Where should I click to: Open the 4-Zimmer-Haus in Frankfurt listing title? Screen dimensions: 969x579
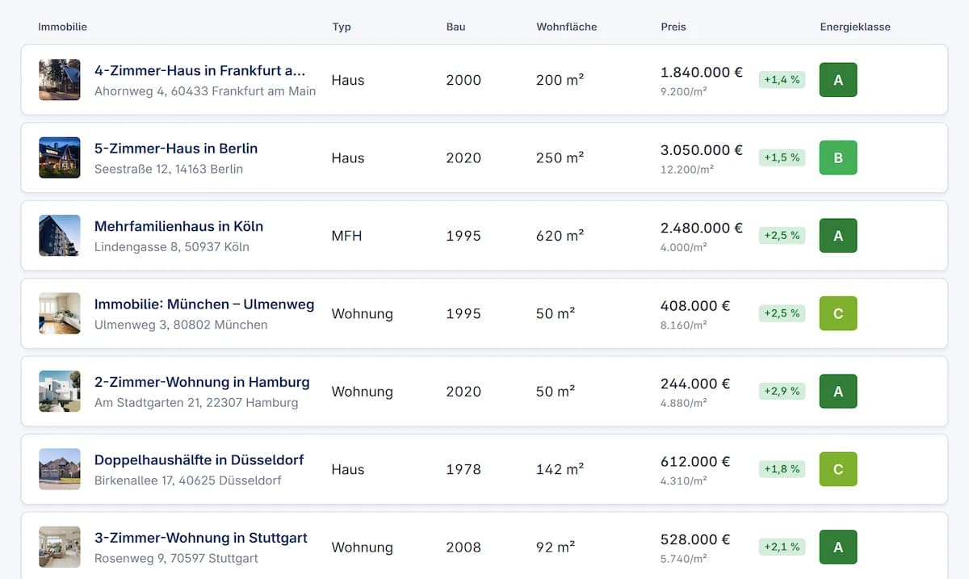point(200,70)
